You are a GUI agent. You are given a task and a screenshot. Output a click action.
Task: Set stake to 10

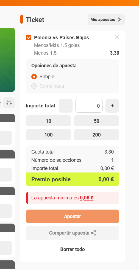pos(48,121)
